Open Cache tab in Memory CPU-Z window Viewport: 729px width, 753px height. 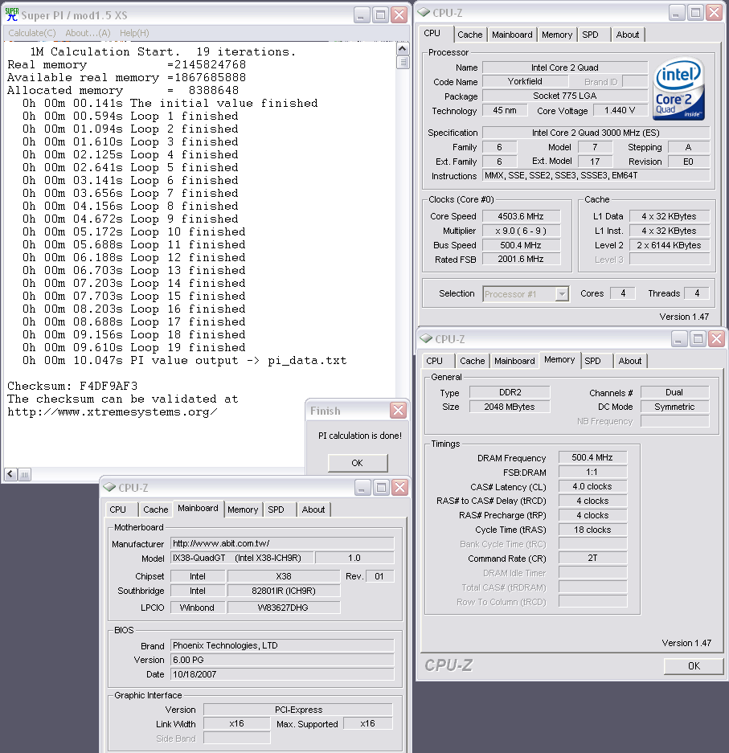473,361
